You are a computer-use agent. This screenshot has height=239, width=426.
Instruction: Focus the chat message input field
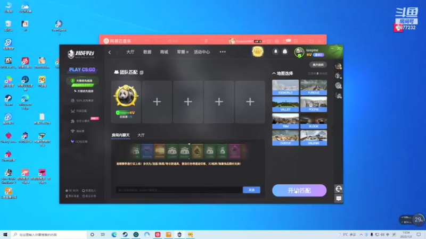[x=179, y=190]
